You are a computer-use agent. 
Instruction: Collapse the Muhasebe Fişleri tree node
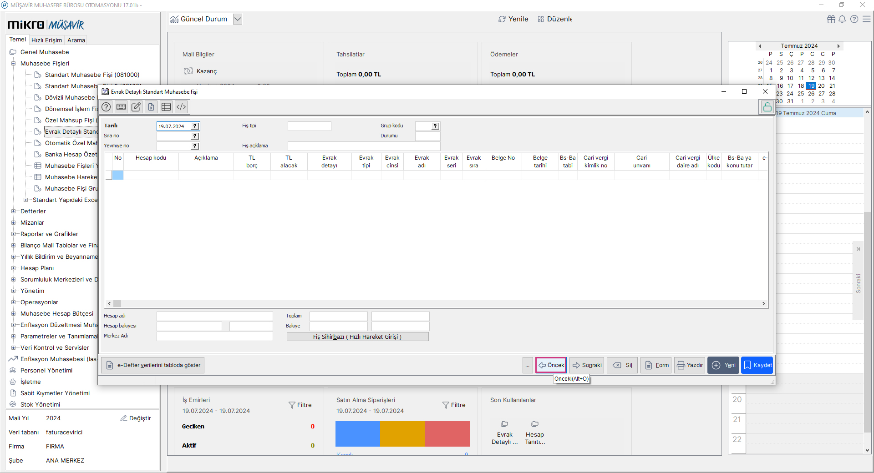14,63
